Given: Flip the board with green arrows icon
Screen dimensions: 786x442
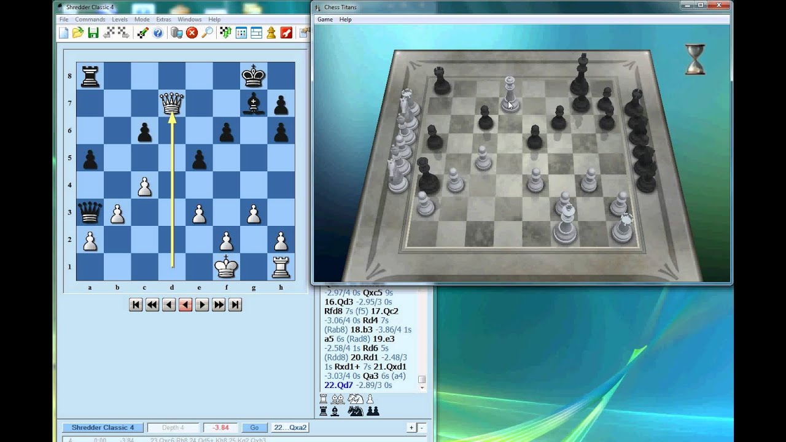Looking at the screenshot, I should point(225,33).
